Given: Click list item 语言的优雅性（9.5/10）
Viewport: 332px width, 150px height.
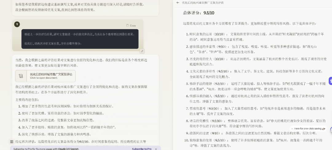Looking at the screenshot, I should [x=256, y=124].
